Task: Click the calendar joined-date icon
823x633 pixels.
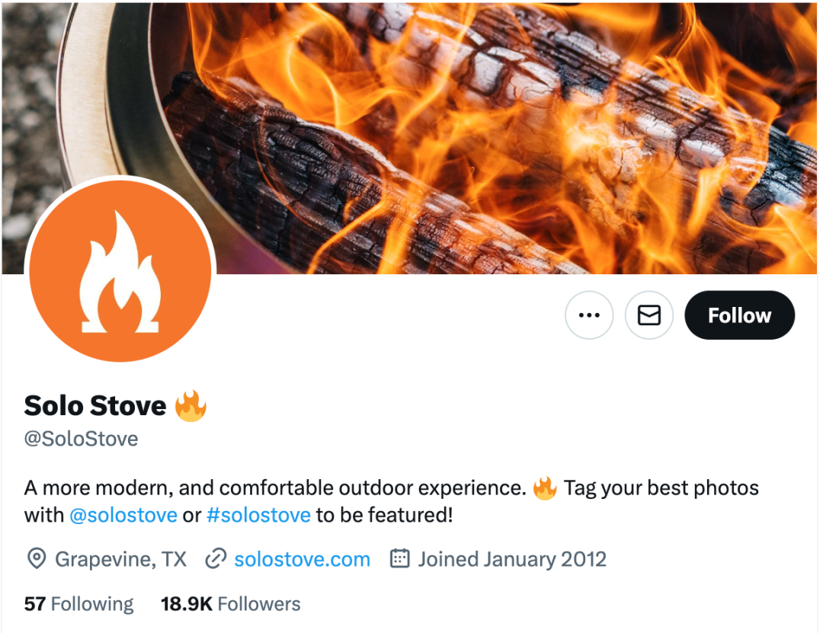Action: [399, 558]
